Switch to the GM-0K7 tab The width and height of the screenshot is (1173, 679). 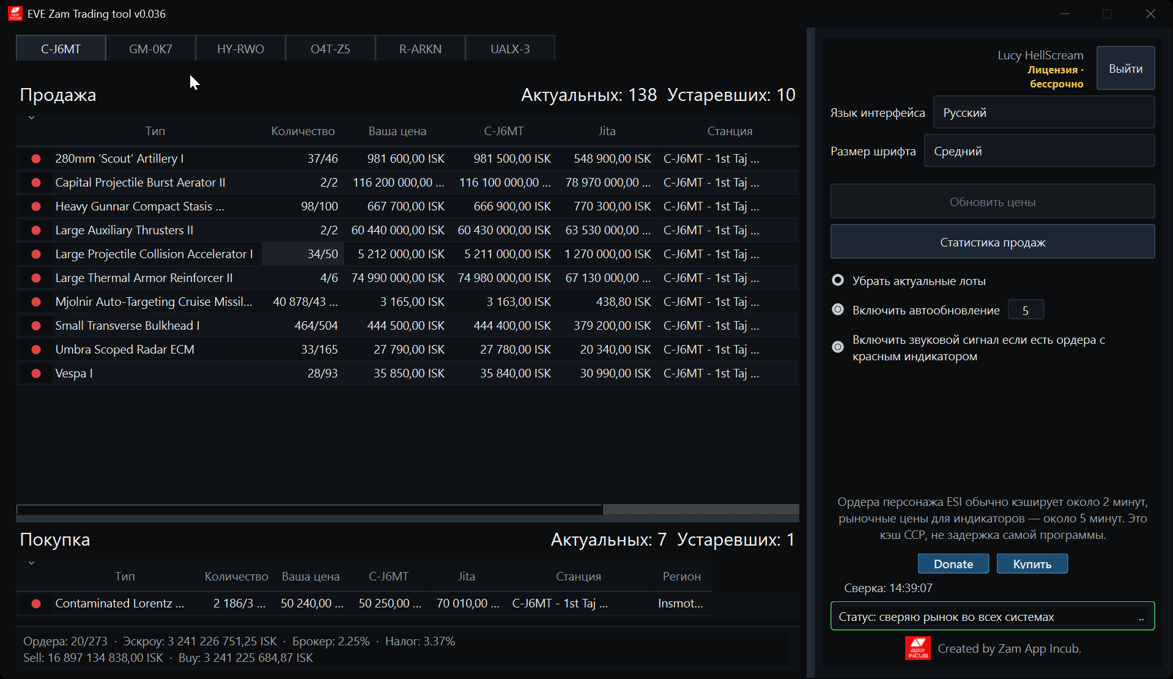tap(150, 49)
